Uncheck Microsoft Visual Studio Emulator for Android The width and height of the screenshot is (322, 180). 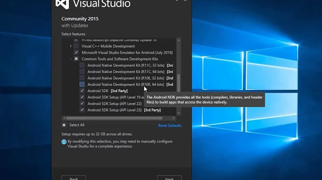click(76, 53)
